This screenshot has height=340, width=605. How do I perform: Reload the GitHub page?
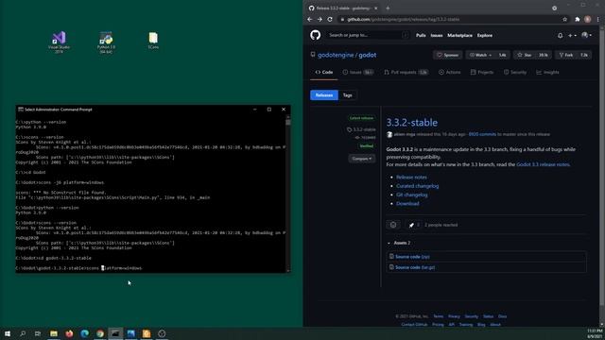pyautogui.click(x=330, y=19)
